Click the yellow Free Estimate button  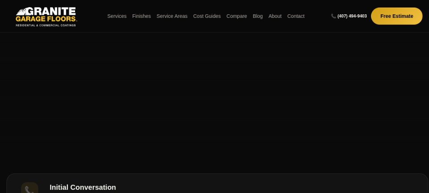(397, 16)
